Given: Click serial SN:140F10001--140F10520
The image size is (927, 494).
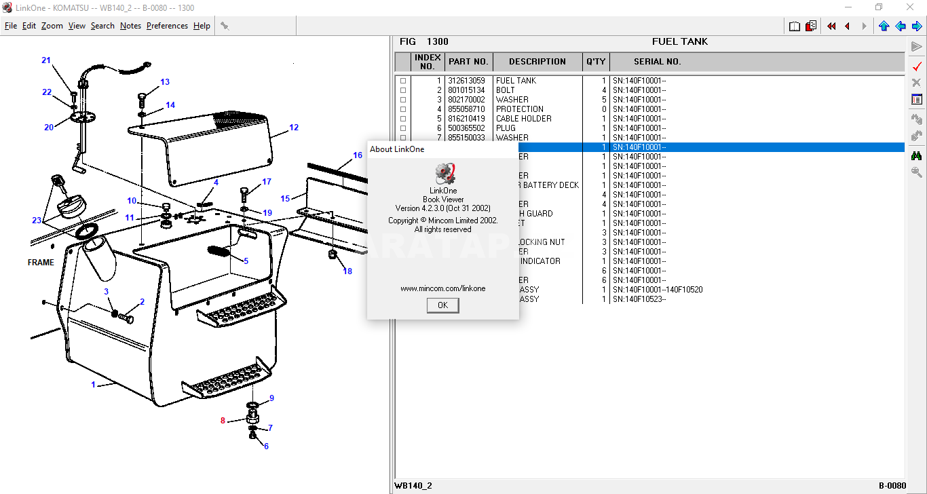Looking at the screenshot, I should [x=658, y=290].
